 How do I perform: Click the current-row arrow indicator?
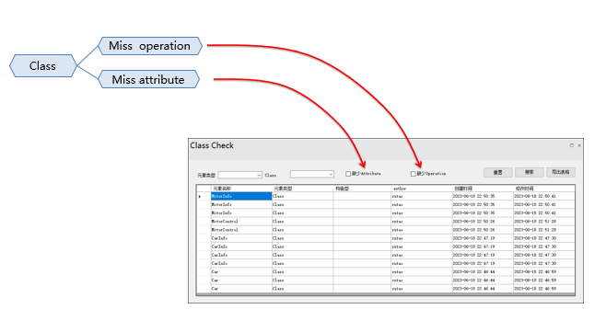pos(200,197)
